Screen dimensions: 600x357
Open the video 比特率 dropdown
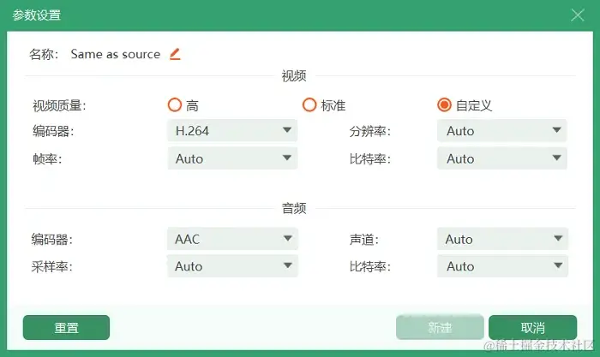pyautogui.click(x=502, y=158)
